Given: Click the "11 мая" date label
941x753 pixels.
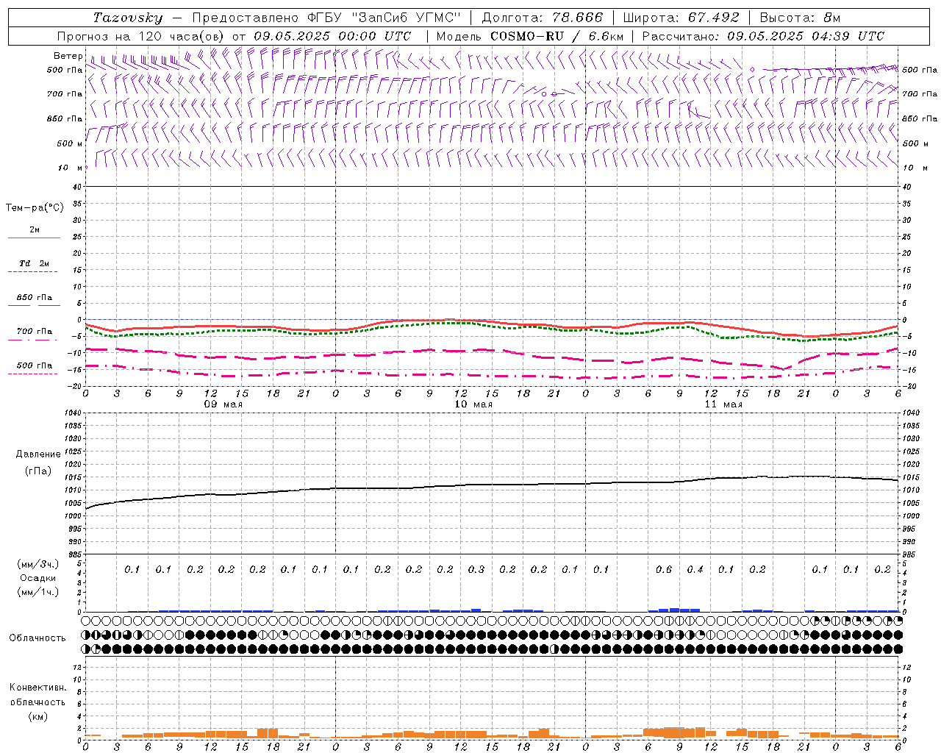Looking at the screenshot, I should coord(723,404).
